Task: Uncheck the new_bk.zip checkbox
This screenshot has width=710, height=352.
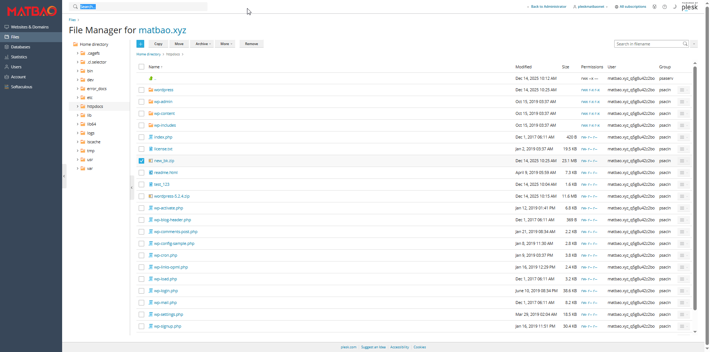Action: [x=141, y=161]
